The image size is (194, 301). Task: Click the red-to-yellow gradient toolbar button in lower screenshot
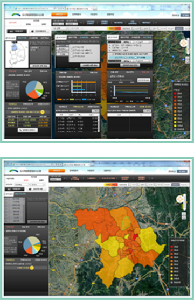110,185
